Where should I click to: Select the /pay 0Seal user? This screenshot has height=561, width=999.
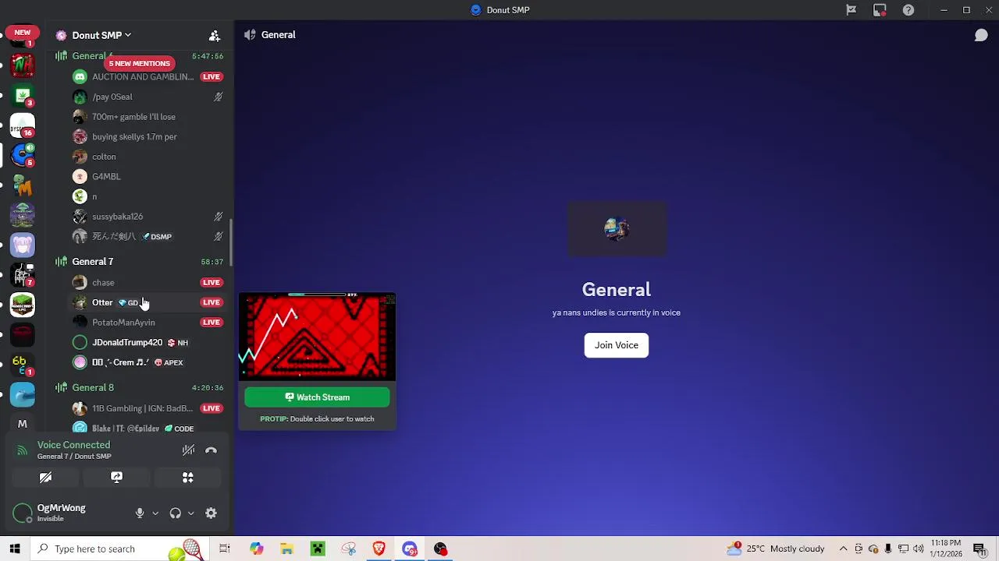click(x=112, y=97)
